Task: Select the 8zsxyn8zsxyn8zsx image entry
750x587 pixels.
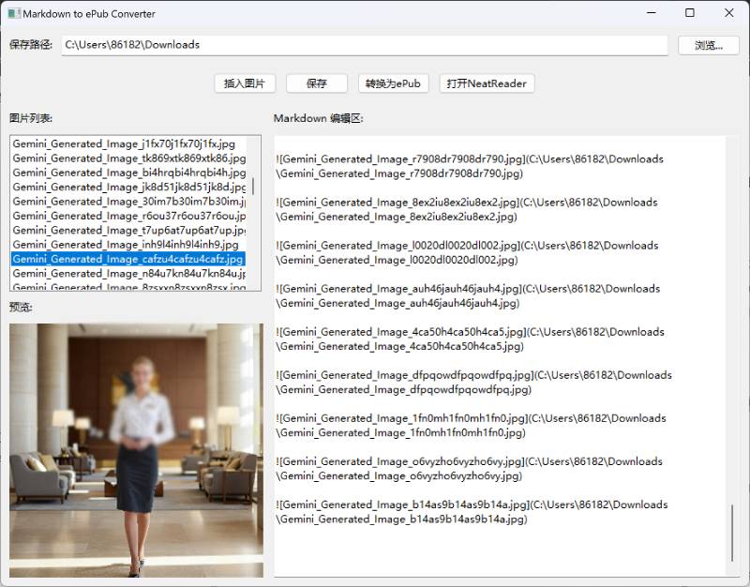Action: tap(131, 287)
